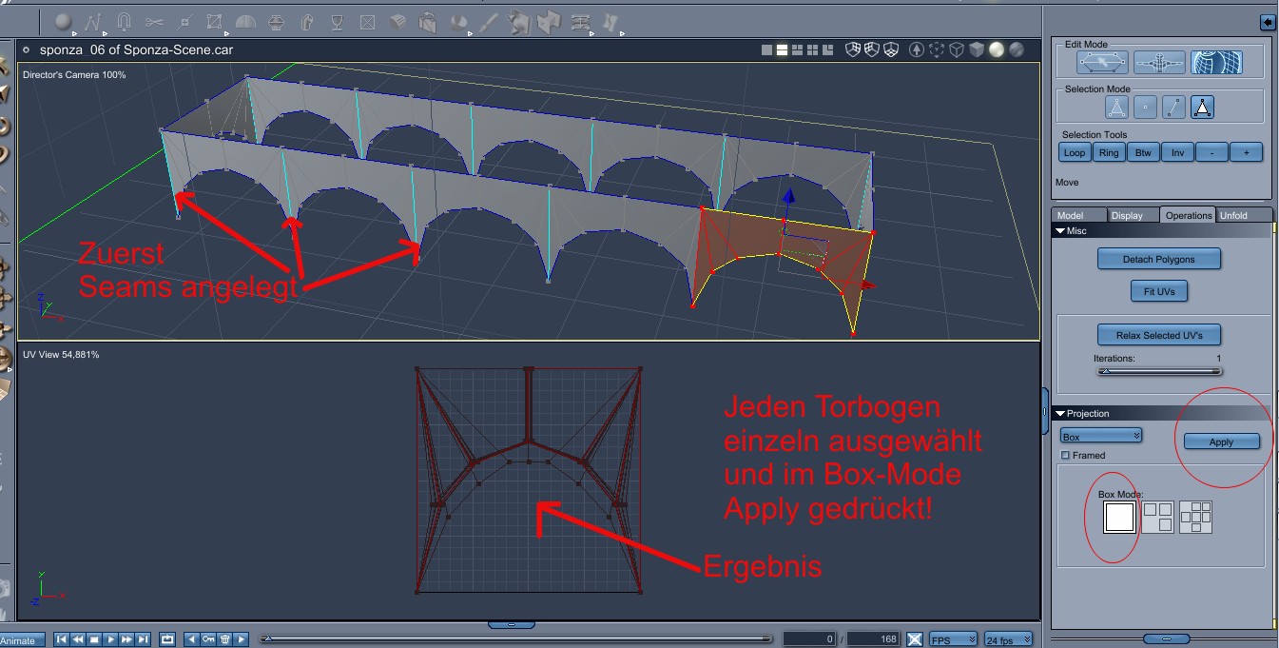Click the timeline scrub slider
This screenshot has height=648, width=1279.
516,639
